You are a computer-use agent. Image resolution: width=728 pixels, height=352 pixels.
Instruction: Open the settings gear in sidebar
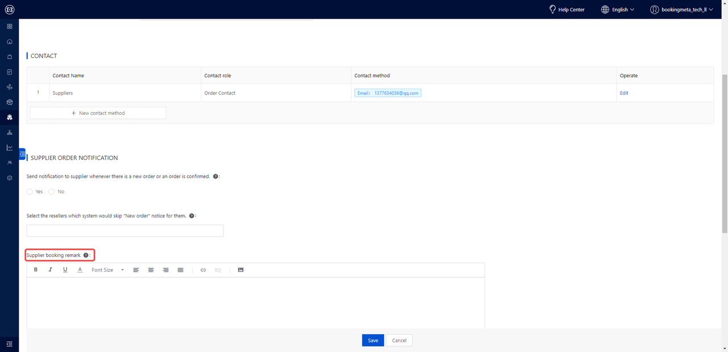click(10, 178)
